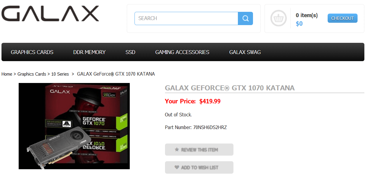Open the Graphics Cards menu
Viewport: 370px width, 176px height.
click(x=32, y=52)
